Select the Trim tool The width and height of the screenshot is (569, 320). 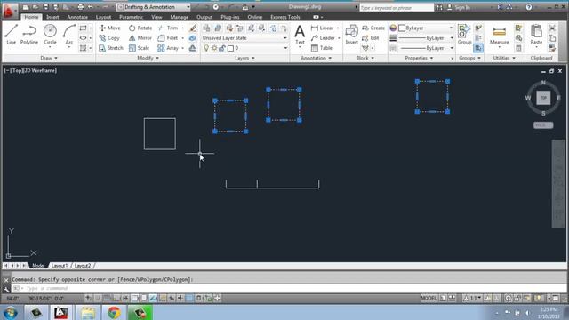click(x=168, y=28)
